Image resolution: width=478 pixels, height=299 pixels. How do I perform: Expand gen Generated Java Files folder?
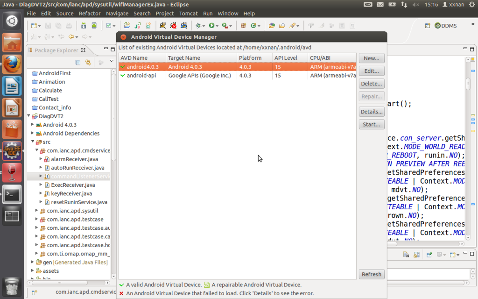[x=32, y=262]
